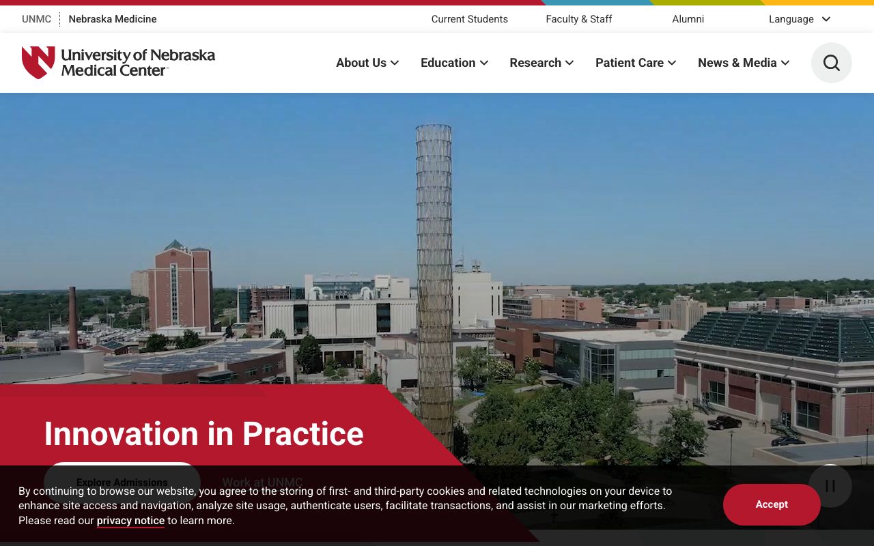Click the Explore Admissions button
This screenshot has width=874, height=546.
122,483
